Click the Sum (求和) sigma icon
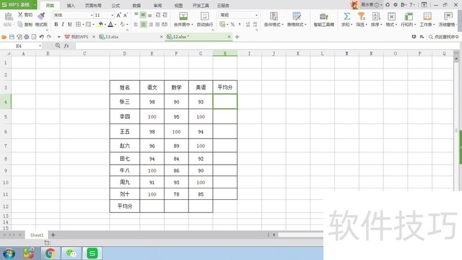This screenshot has height=260, width=462. (x=347, y=16)
